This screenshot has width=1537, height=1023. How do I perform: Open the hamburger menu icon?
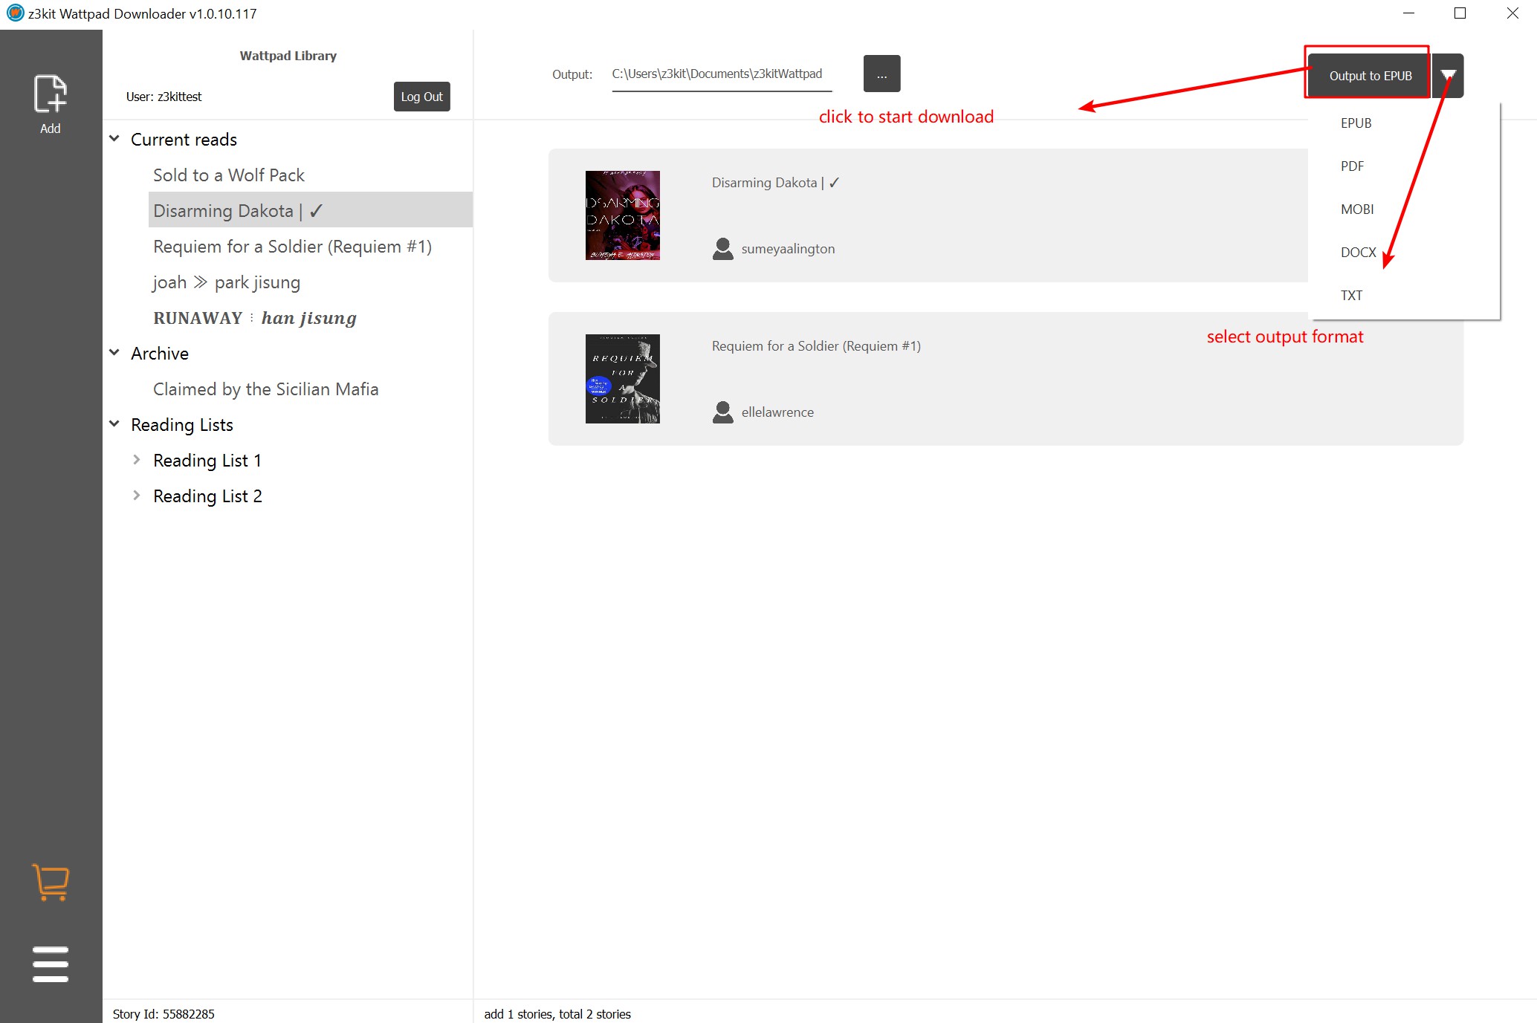pos(51,964)
